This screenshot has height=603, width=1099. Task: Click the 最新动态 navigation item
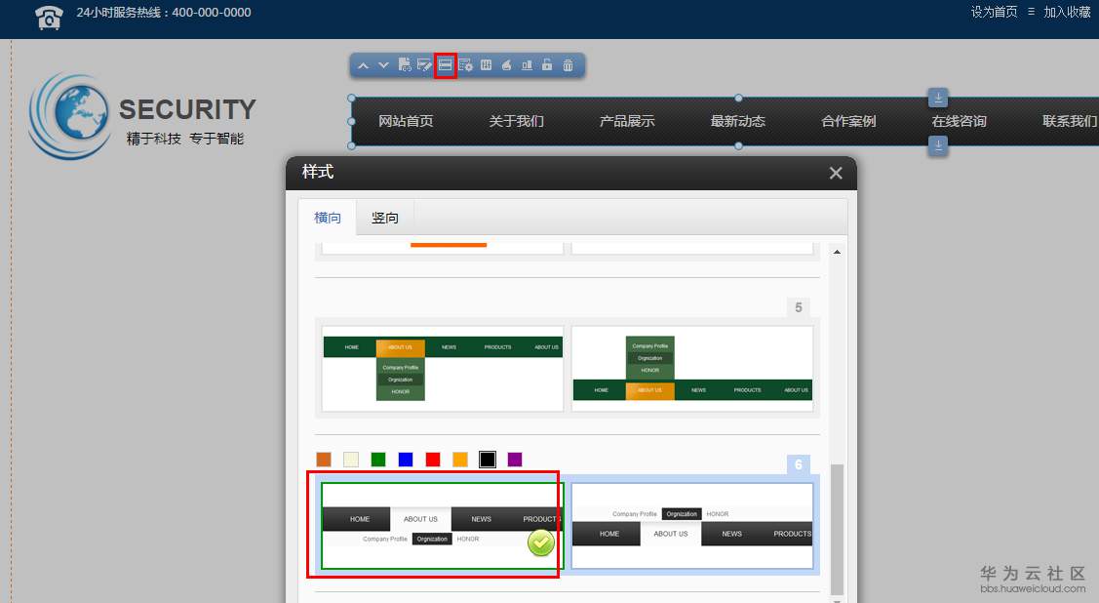[x=738, y=121]
